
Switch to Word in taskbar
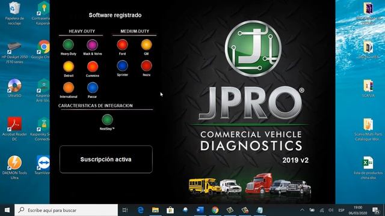pos(200,210)
